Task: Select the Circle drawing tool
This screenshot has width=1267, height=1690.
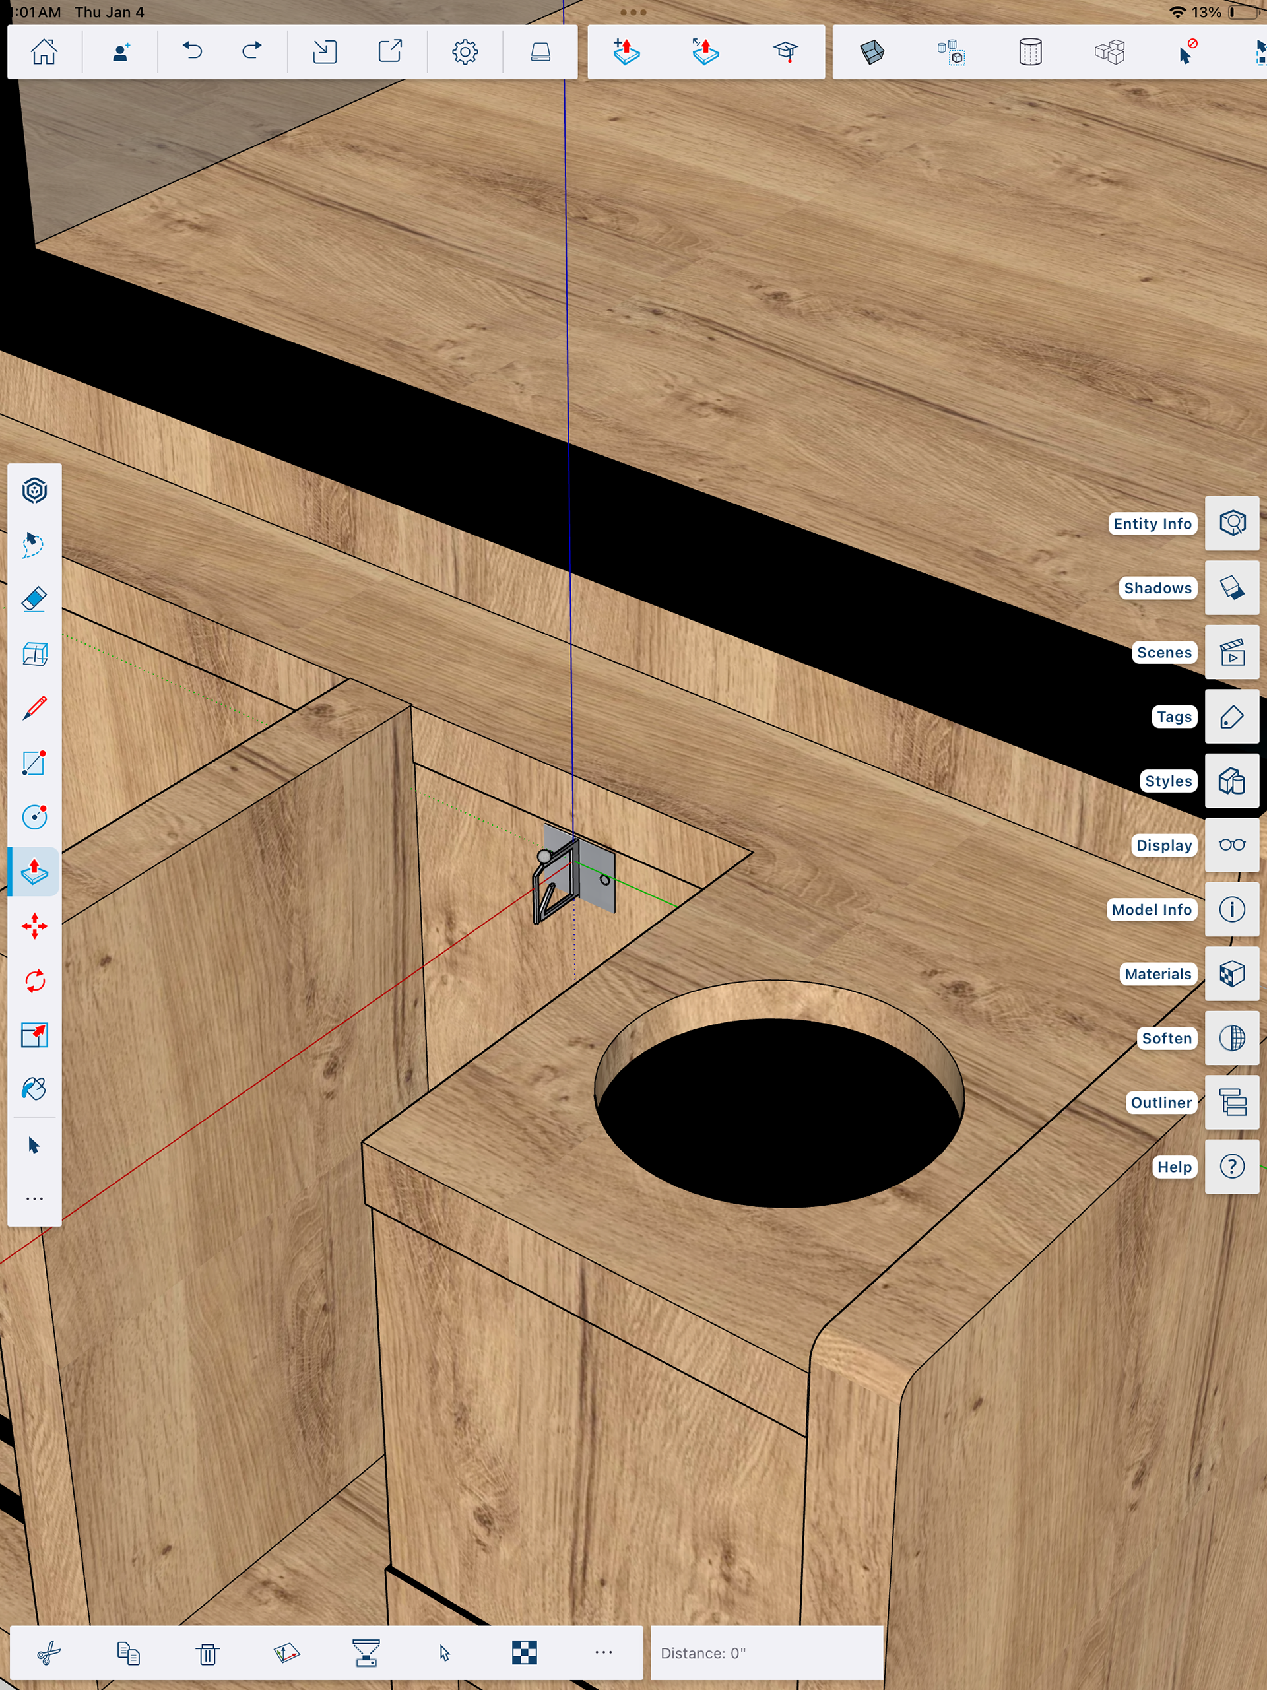Action: click(x=34, y=817)
